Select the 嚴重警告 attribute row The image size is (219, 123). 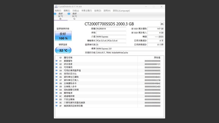[108, 61]
